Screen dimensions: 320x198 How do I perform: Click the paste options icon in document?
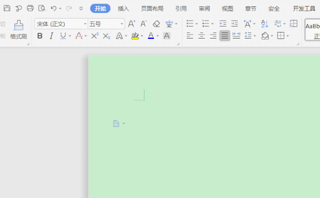[x=116, y=123]
